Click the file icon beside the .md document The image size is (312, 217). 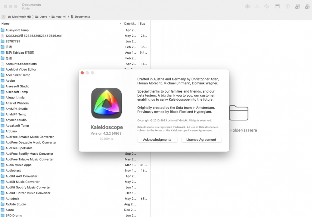coord(2,36)
